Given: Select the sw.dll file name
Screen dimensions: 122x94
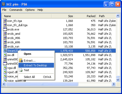Looking at the screenshot, I should point(11,55).
